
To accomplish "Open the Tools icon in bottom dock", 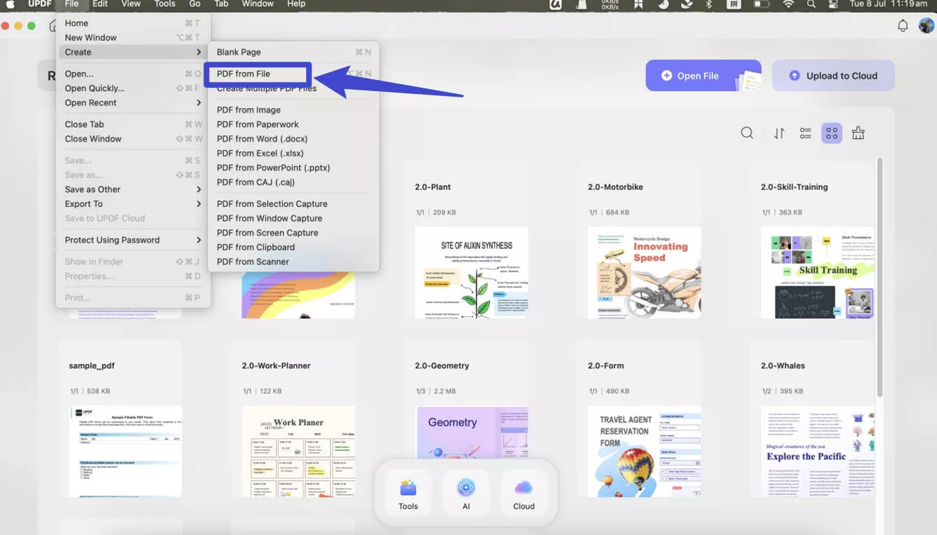I will 408,494.
